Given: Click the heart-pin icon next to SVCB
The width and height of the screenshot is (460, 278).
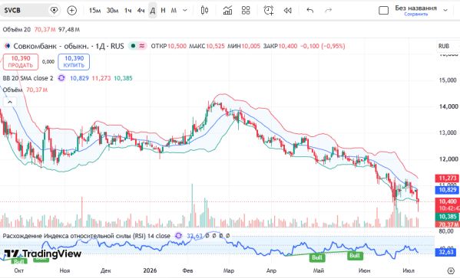Looking at the screenshot, I should click(54, 11).
